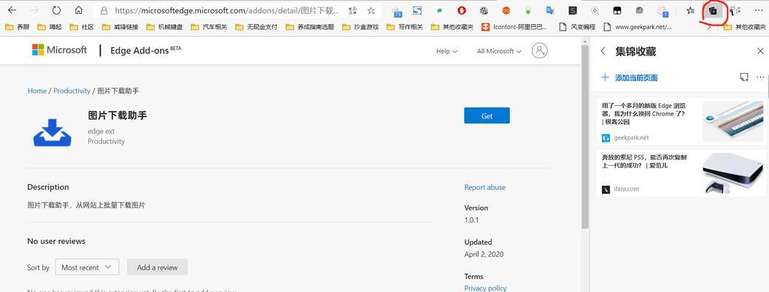Open the Most recent sort dropdown

[x=87, y=267]
